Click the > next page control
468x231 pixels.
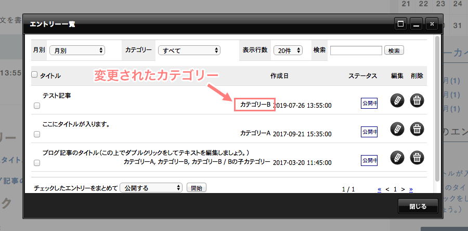403,189
